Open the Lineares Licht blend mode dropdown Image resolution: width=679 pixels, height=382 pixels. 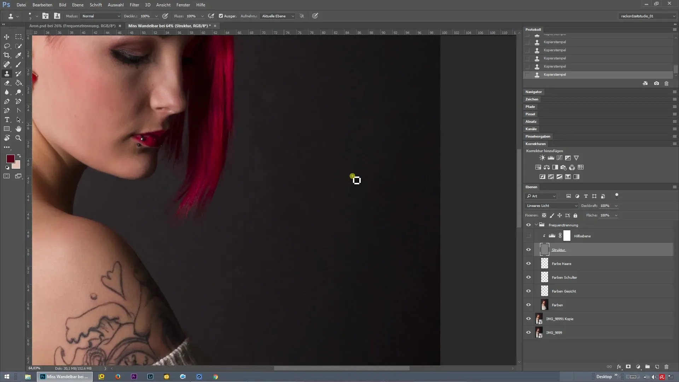[x=552, y=206]
